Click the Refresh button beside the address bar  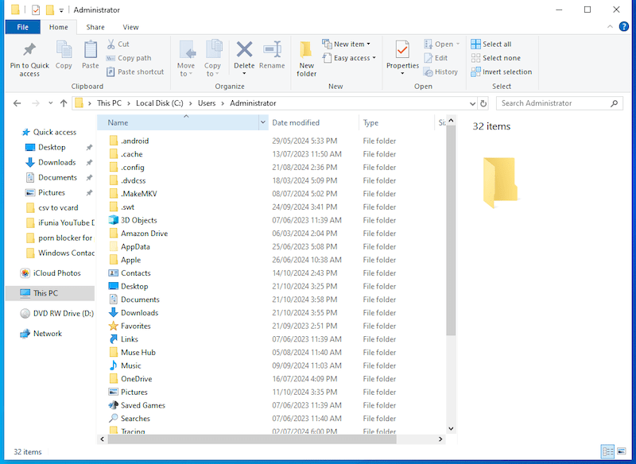point(483,102)
